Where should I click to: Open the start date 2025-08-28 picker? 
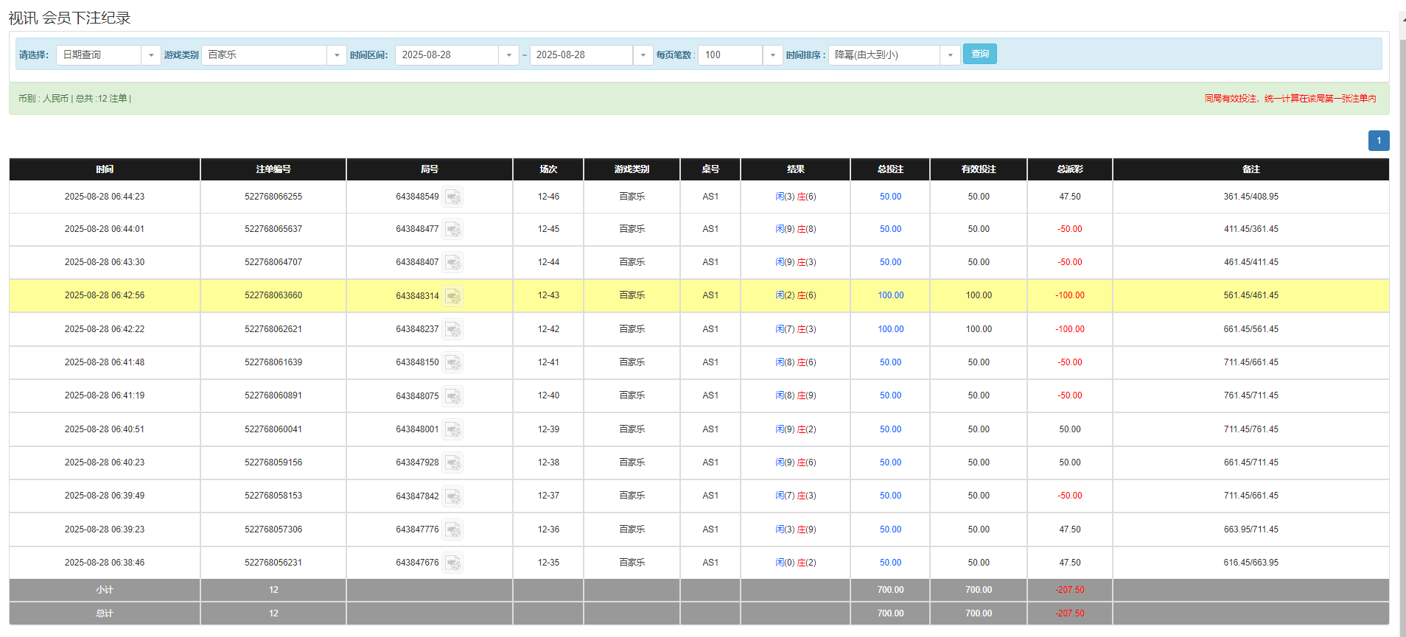coord(508,55)
